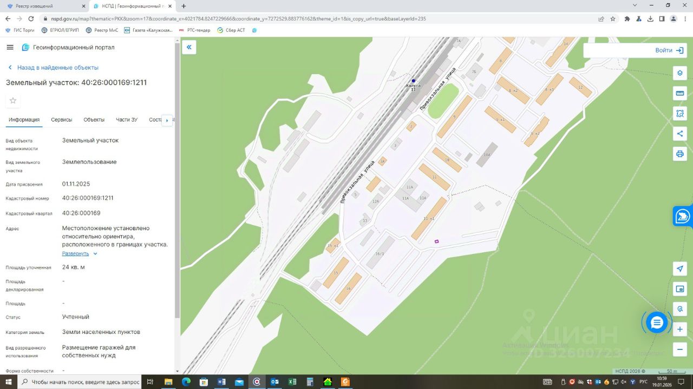This screenshot has height=389, width=693.
Task: Go back in browser history
Action: tap(8, 18)
